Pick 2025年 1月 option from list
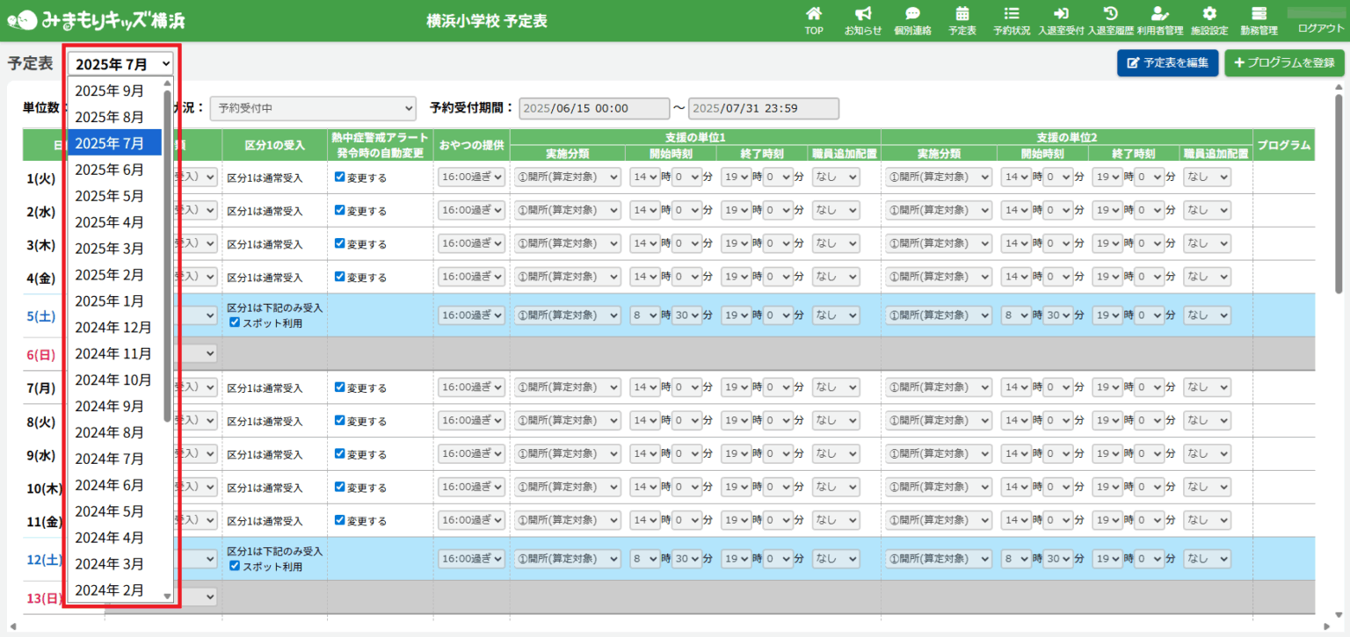 click(x=109, y=300)
